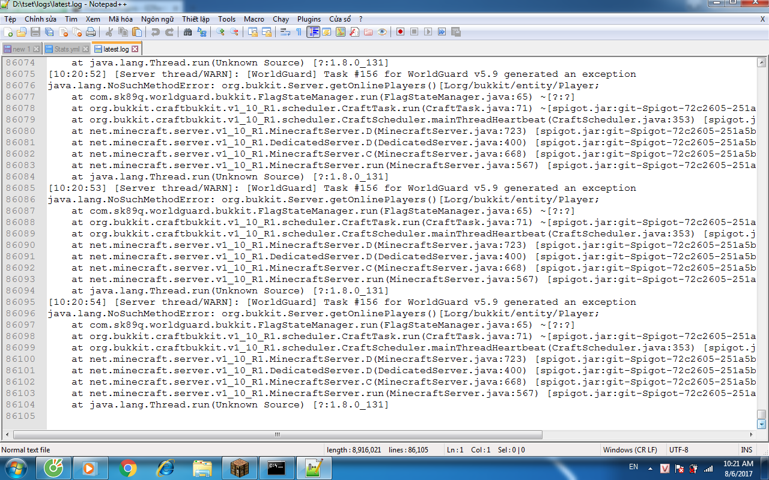Open the Chạy menu

pos(281,19)
